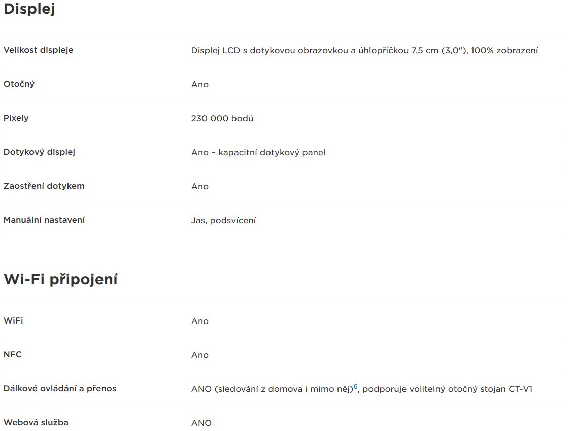Click the Dotykový displej row label
The height and width of the screenshot is (431, 574).
(x=39, y=152)
